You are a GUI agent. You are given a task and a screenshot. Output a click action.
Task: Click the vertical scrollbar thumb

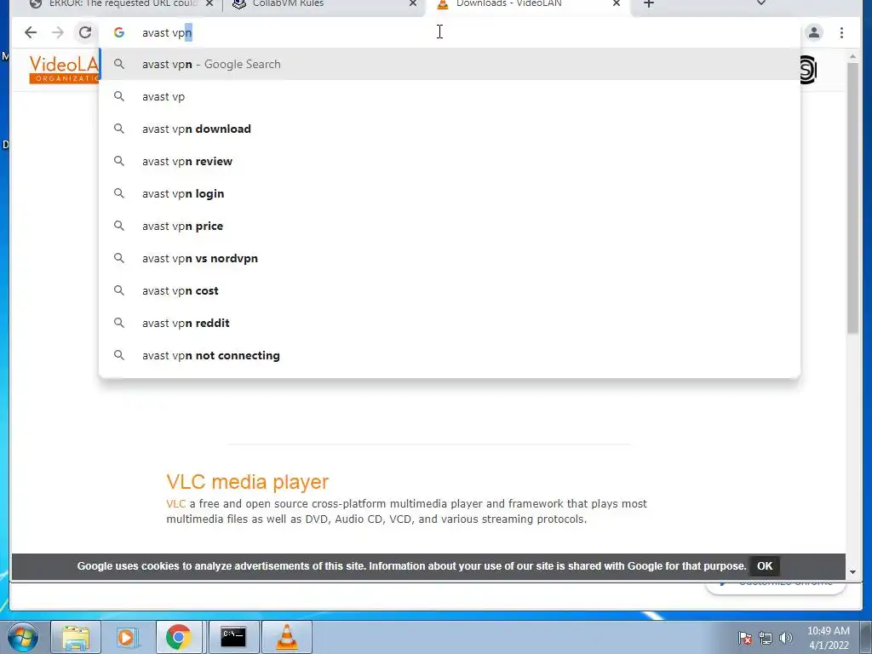(x=852, y=198)
